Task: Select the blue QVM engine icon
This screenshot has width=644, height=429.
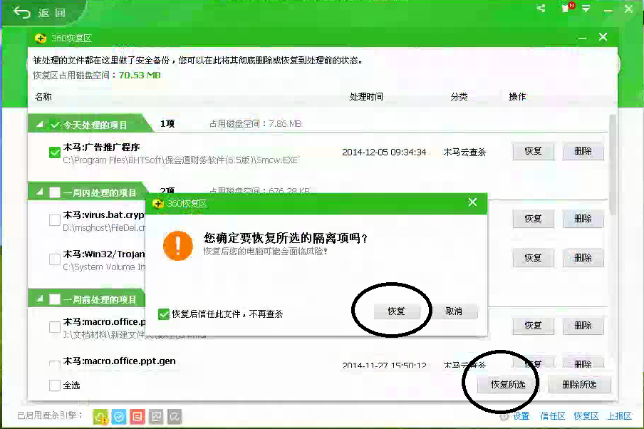Action: coord(118,416)
